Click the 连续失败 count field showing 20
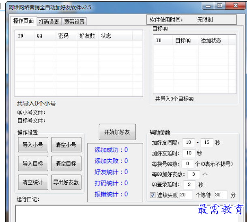The height and width of the screenshot is (222, 247). click(186, 195)
